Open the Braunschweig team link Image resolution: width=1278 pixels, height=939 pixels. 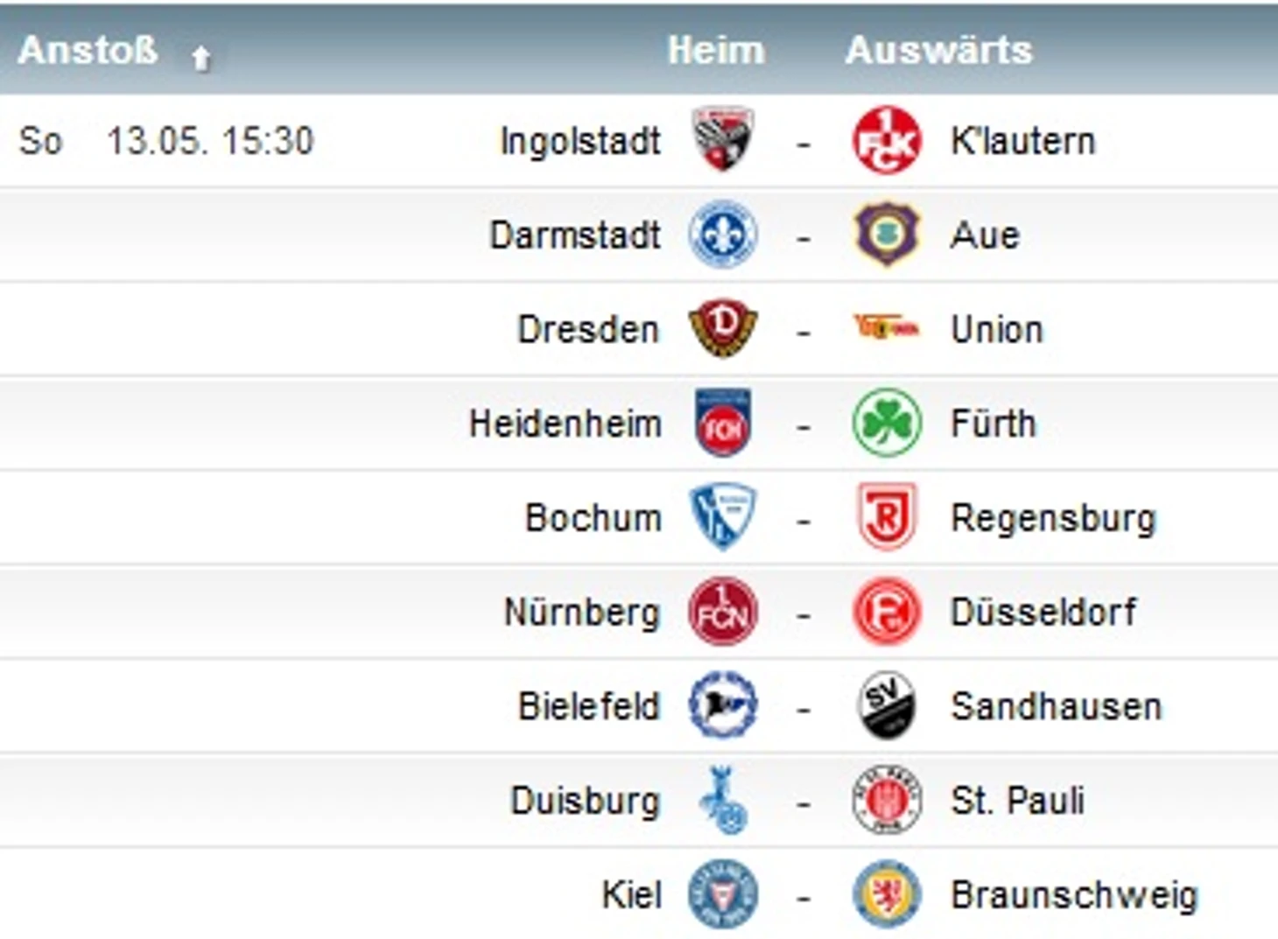point(1074,894)
